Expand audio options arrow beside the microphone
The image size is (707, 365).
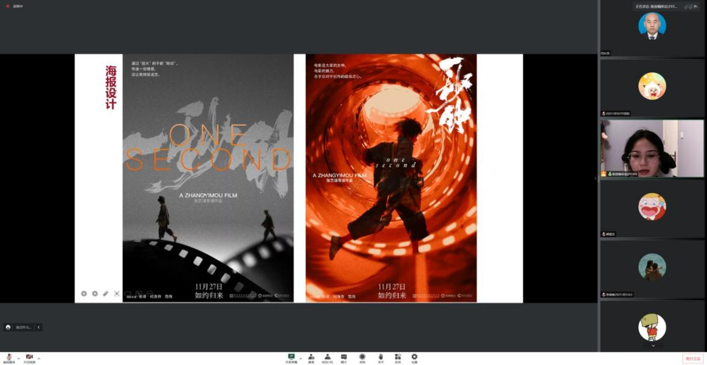(18, 358)
